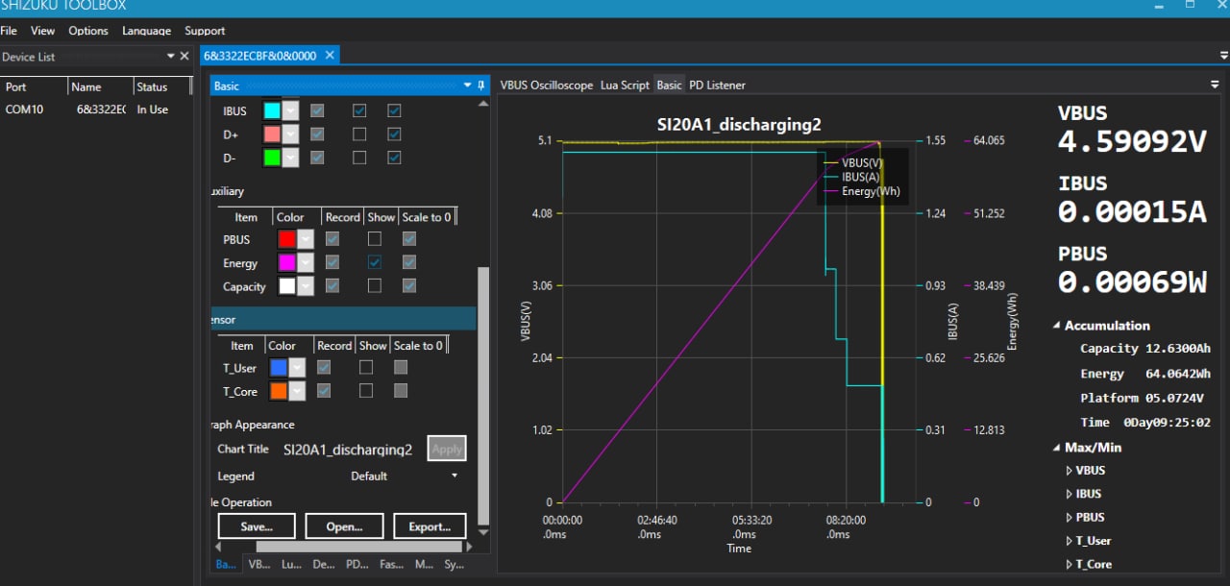Click the green D- color swatch
The width and height of the screenshot is (1230, 586).
(272, 157)
